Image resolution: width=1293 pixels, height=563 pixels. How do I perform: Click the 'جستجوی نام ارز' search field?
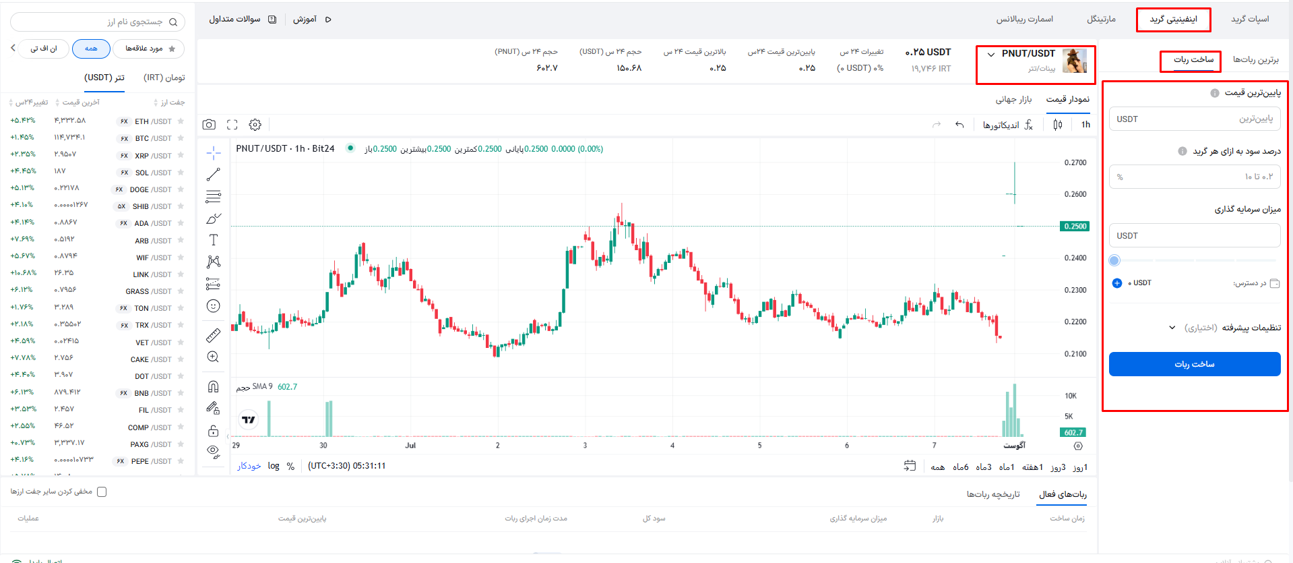[98, 22]
